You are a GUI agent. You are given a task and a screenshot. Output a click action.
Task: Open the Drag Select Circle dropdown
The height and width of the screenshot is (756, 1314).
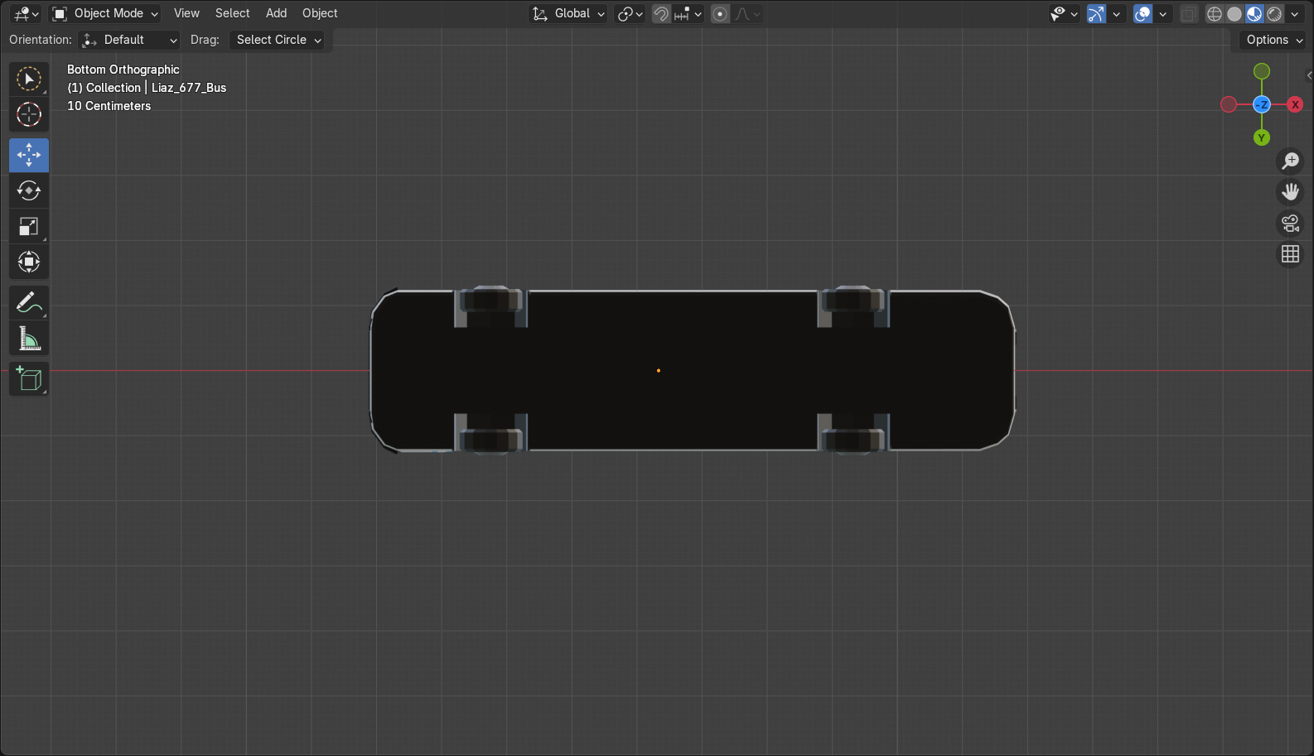[x=276, y=40]
